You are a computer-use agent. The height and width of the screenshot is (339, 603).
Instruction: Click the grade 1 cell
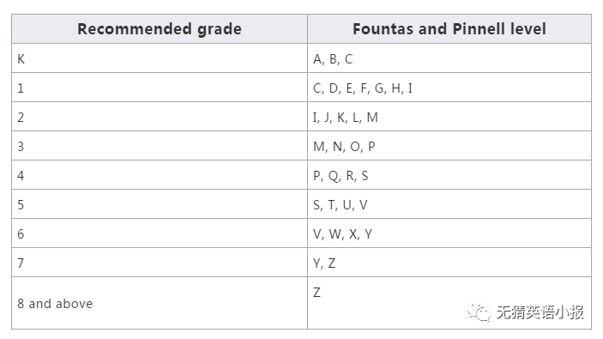tap(160, 88)
